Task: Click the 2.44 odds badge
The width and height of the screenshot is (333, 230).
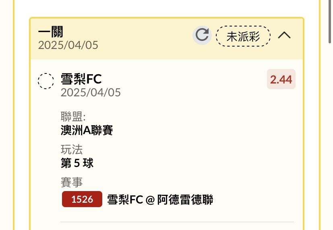Action: click(281, 79)
